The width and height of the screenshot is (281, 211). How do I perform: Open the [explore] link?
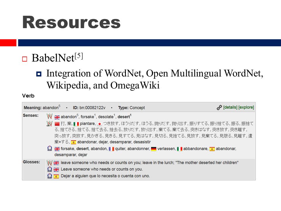click(246, 107)
